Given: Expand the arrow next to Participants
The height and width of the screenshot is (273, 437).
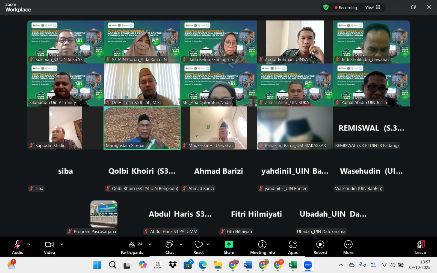Looking at the screenshot, I should point(150,244).
